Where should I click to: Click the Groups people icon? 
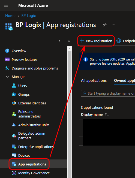tap(14, 94)
